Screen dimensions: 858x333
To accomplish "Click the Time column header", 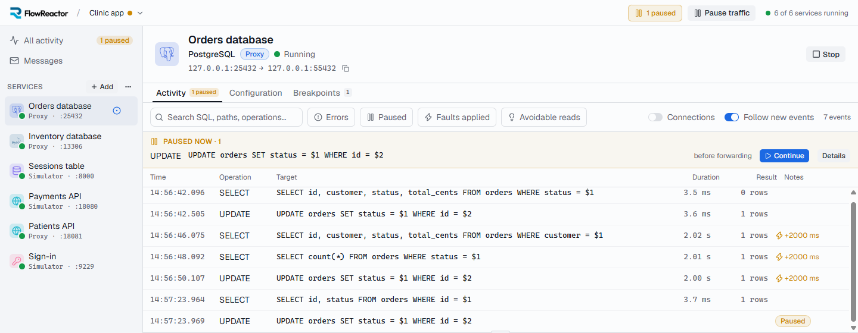I will tap(158, 177).
